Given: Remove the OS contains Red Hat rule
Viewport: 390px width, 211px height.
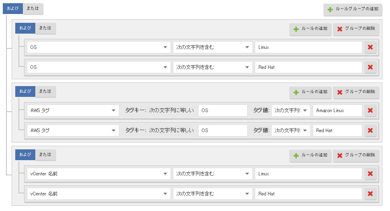Looking at the screenshot, I should [370, 67].
